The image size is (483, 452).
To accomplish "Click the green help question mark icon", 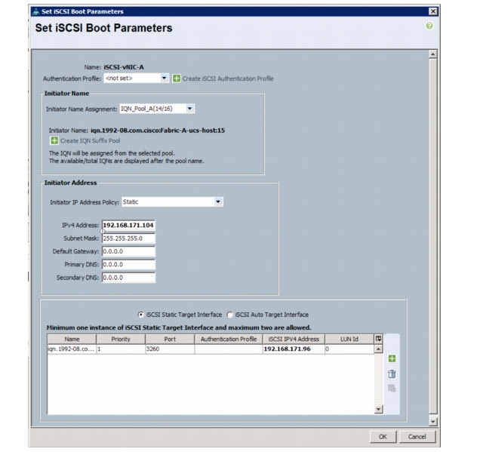I will pyautogui.click(x=429, y=26).
